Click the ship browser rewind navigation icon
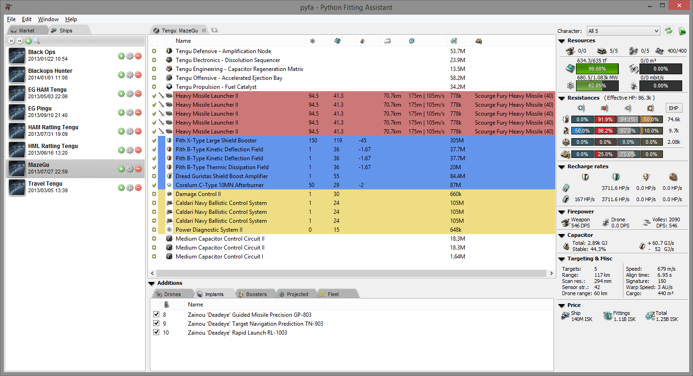This screenshot has width=693, height=376. tap(20, 41)
